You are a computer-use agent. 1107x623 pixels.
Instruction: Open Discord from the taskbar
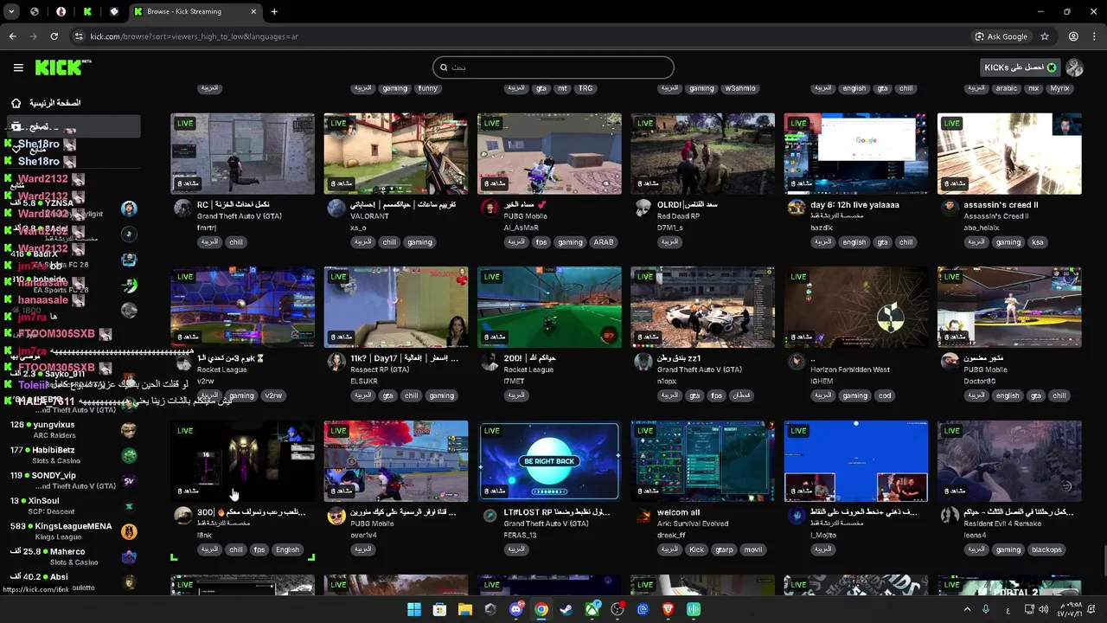[x=516, y=609]
